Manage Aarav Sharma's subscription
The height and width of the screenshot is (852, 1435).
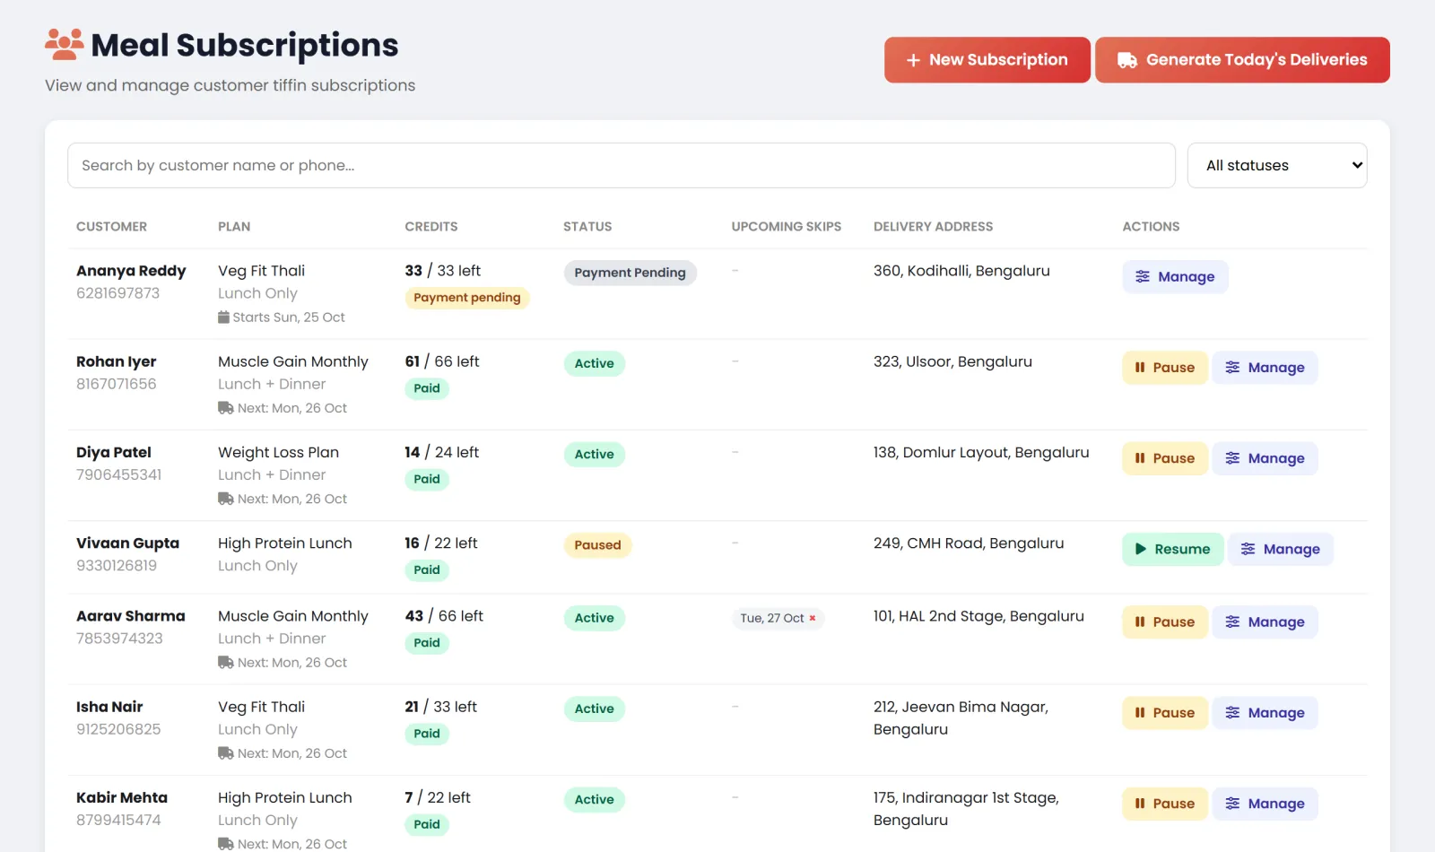pyautogui.click(x=1265, y=622)
